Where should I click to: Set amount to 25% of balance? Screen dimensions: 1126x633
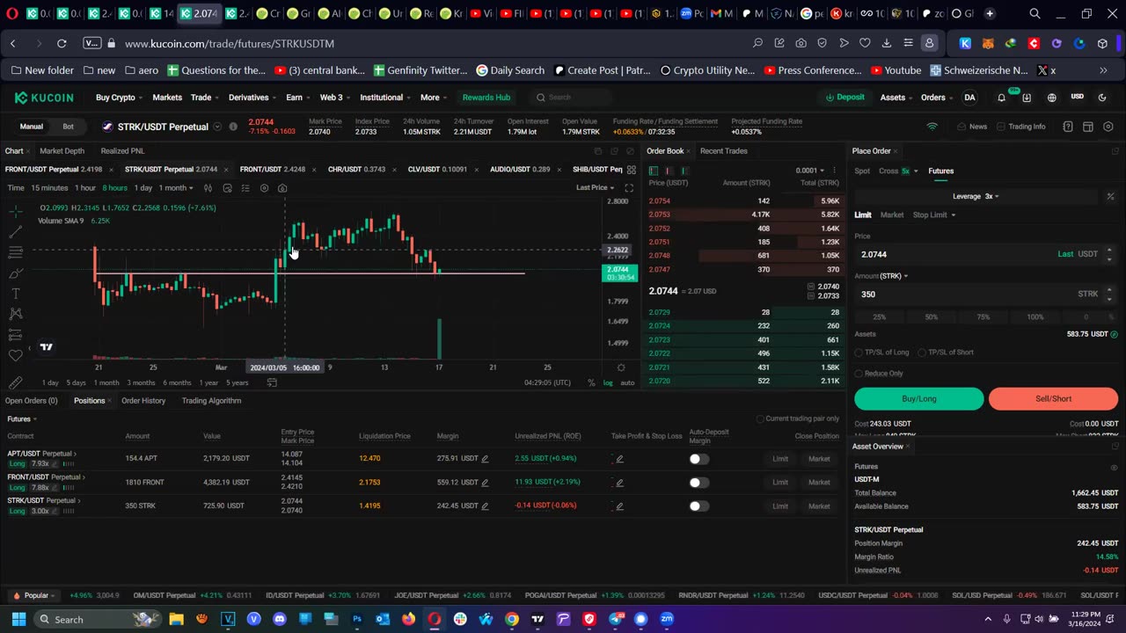(x=880, y=317)
